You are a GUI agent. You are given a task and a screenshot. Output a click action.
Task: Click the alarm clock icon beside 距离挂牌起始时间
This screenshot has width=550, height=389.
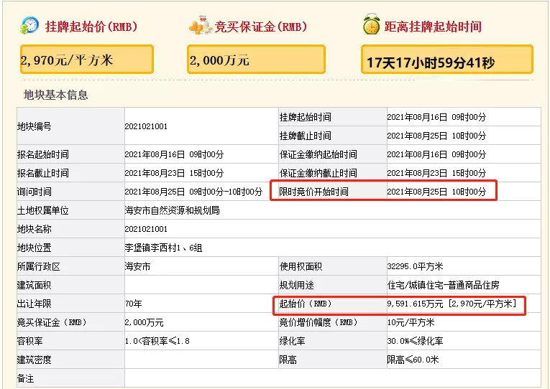tap(372, 24)
